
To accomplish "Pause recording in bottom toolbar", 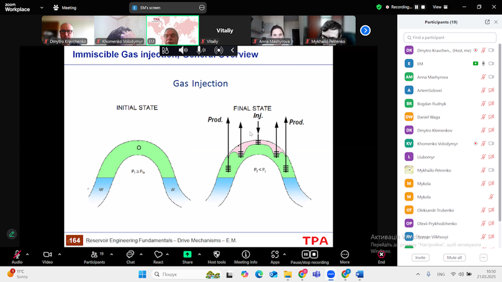I will tap(306, 254).
